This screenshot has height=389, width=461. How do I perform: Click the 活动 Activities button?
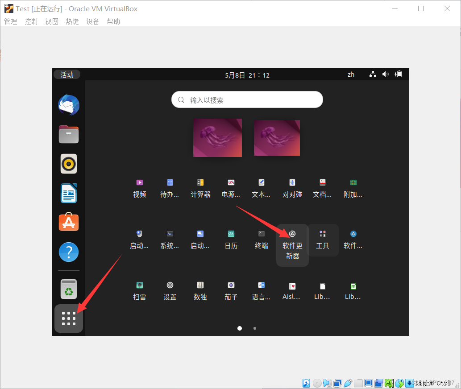(x=67, y=74)
